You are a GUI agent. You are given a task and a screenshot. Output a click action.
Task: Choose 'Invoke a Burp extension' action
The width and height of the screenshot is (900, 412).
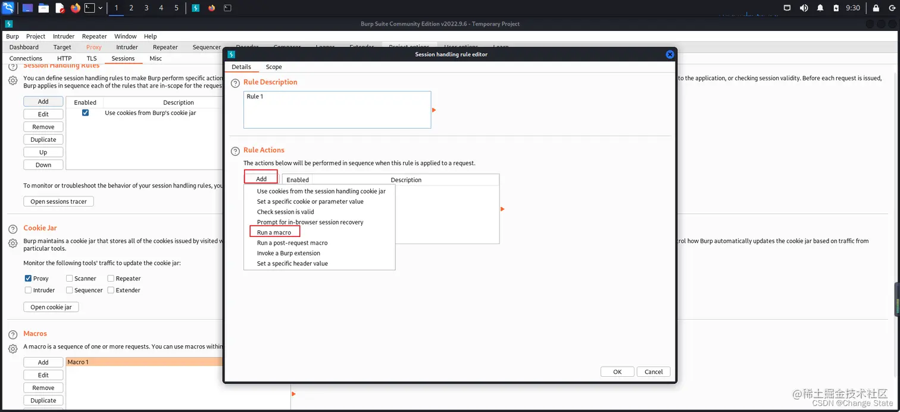tap(320, 253)
